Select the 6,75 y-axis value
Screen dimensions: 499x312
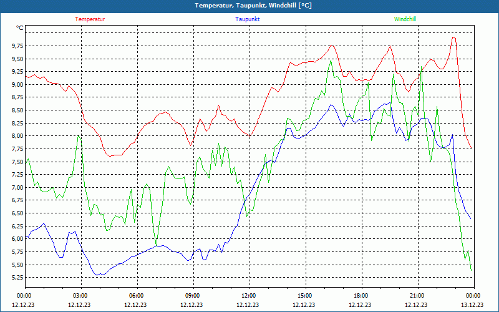[x=17, y=200]
